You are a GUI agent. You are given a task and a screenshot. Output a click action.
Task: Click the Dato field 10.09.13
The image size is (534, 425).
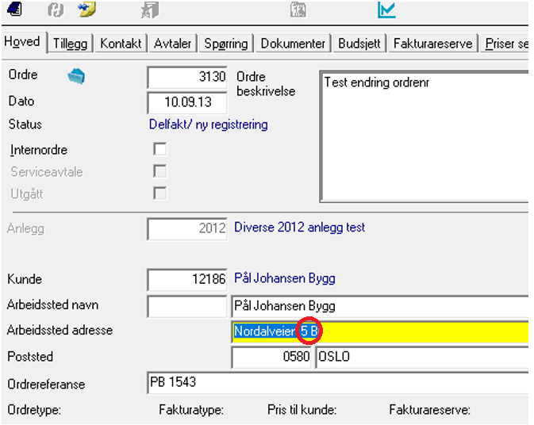(187, 102)
